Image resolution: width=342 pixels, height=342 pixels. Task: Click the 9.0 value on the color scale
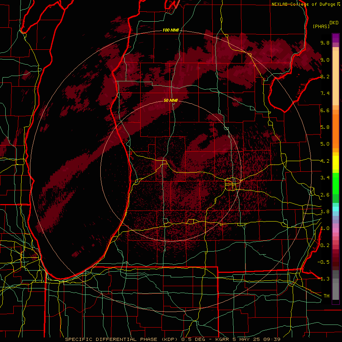[325, 60]
